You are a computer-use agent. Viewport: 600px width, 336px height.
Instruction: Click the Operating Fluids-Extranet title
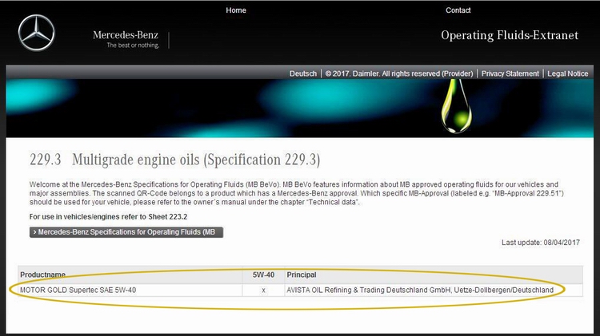pos(510,35)
